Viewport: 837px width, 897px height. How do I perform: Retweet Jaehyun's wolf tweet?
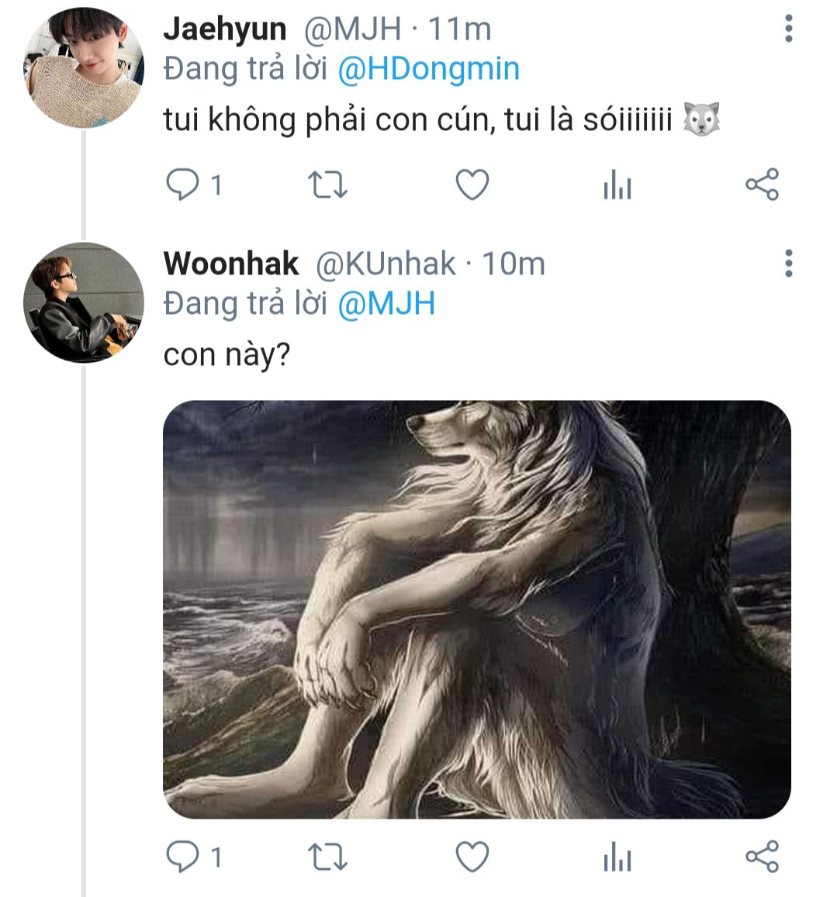click(327, 185)
